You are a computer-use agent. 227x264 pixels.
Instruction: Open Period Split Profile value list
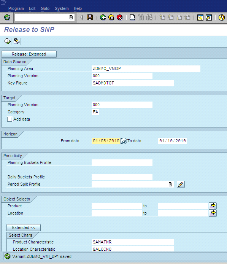click(170, 184)
